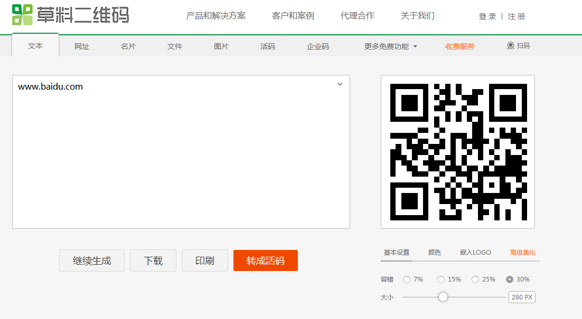Expand the text box chevron arrow
The height and width of the screenshot is (319, 582).
340,84
